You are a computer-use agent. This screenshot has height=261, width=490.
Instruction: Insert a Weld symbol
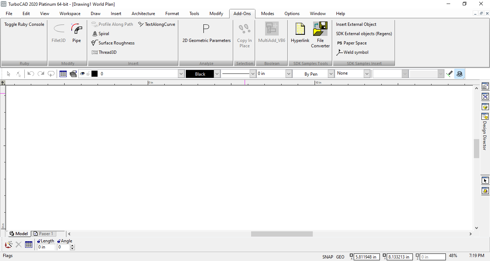coord(352,52)
